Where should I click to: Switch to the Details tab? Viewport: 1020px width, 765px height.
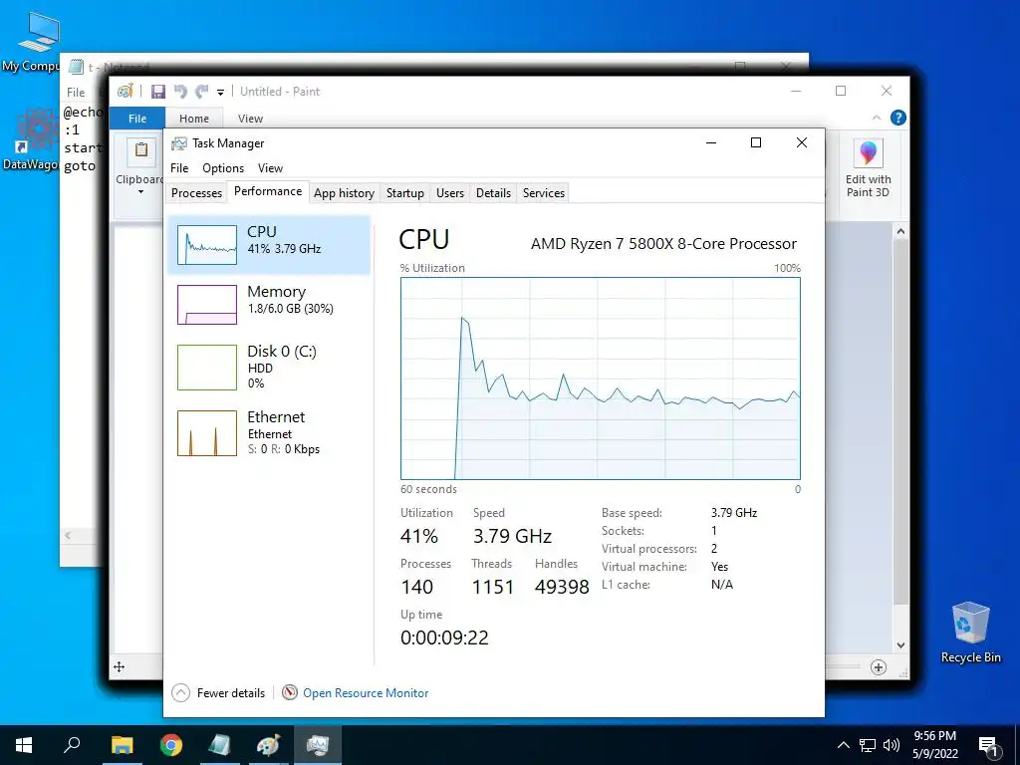(x=493, y=193)
